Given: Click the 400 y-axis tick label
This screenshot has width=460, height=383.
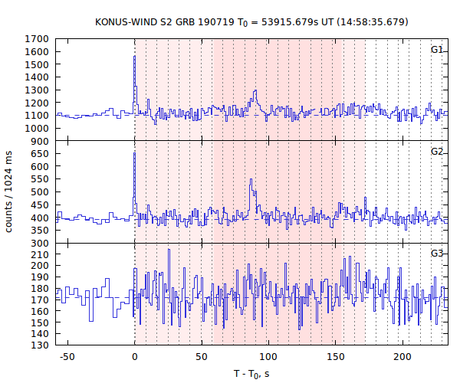Looking at the screenshot, I should (40, 218).
